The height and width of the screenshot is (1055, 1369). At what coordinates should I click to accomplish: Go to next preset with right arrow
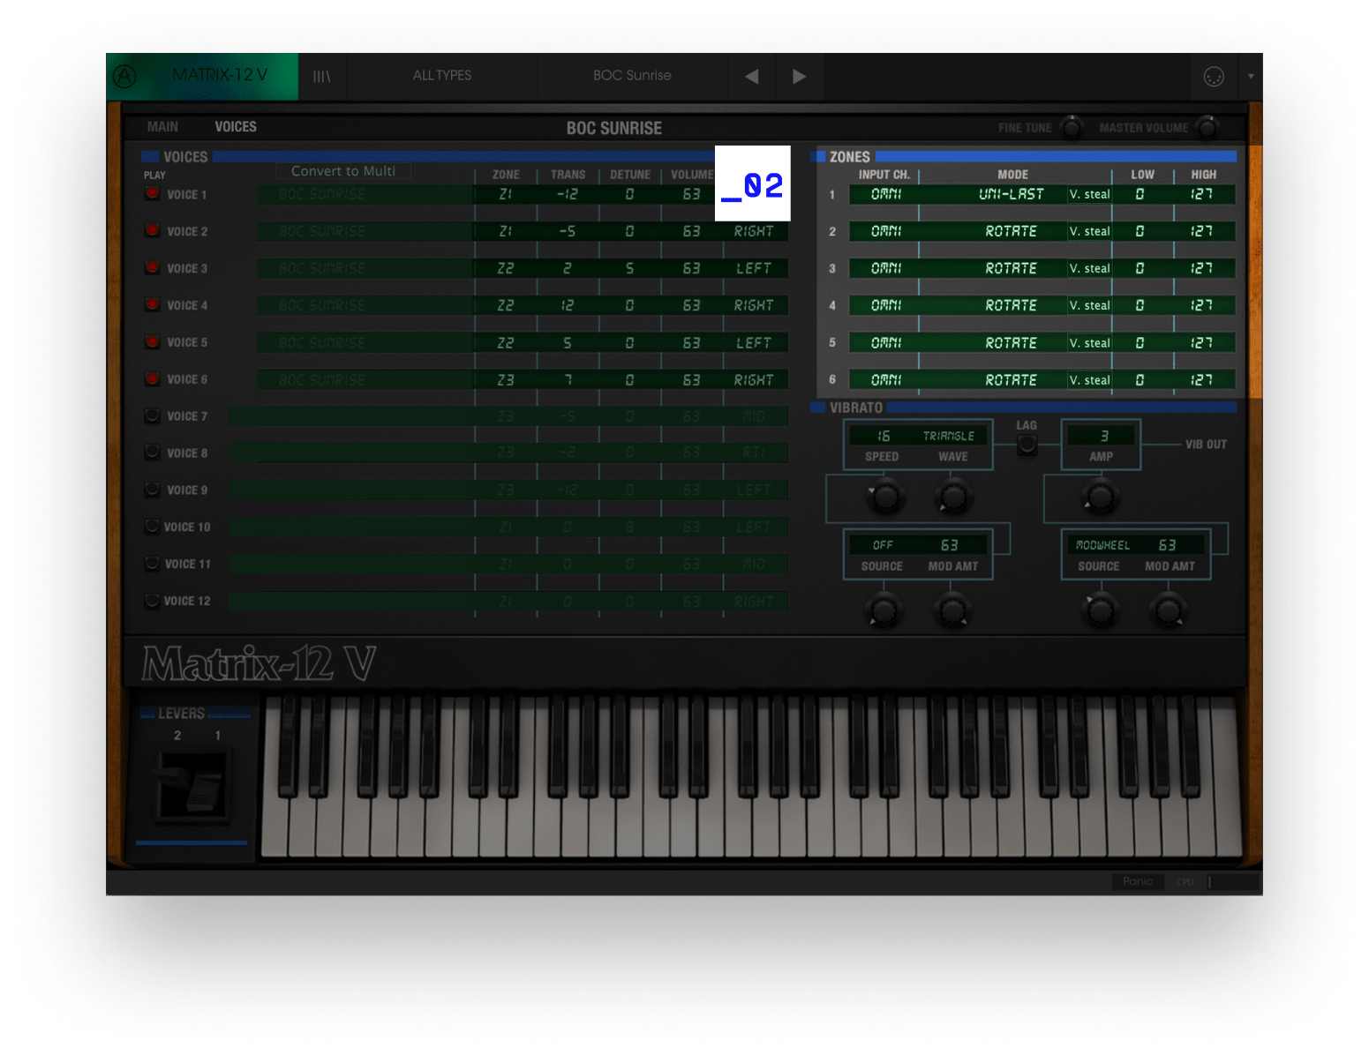tap(799, 77)
